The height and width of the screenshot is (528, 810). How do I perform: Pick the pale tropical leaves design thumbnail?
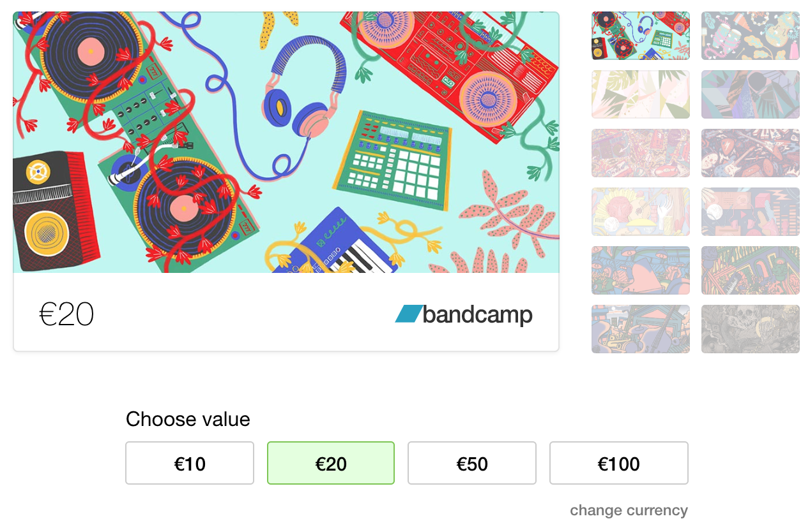click(x=641, y=94)
